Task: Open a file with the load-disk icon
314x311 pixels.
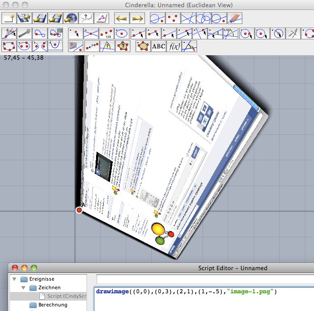Action: [x=24, y=18]
